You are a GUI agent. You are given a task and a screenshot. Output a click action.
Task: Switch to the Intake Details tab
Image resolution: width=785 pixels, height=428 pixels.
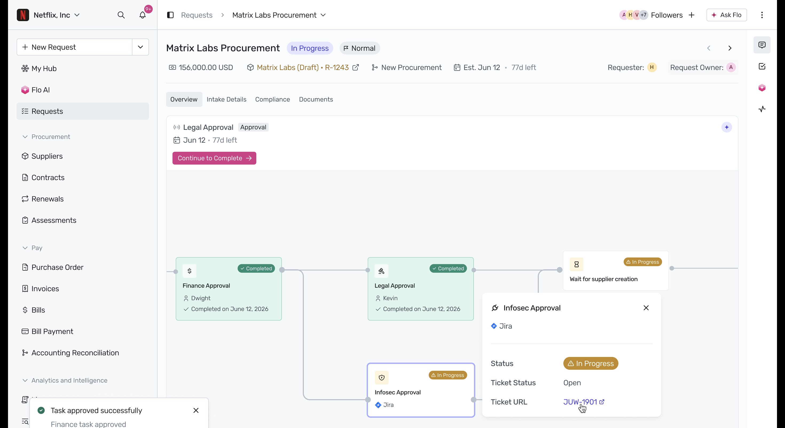[226, 99]
